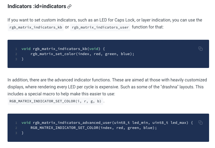Click line number 2 of second code block

tap(16, 128)
